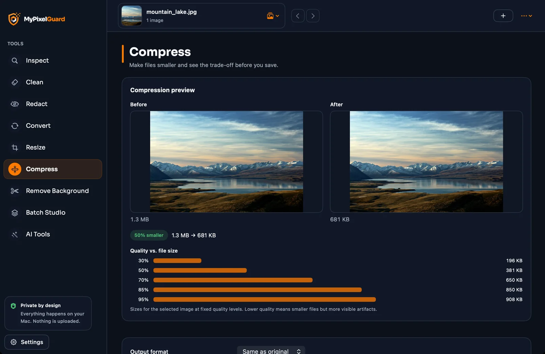Click the Remove Background scissors icon
Image resolution: width=545 pixels, height=354 pixels.
tap(15, 191)
